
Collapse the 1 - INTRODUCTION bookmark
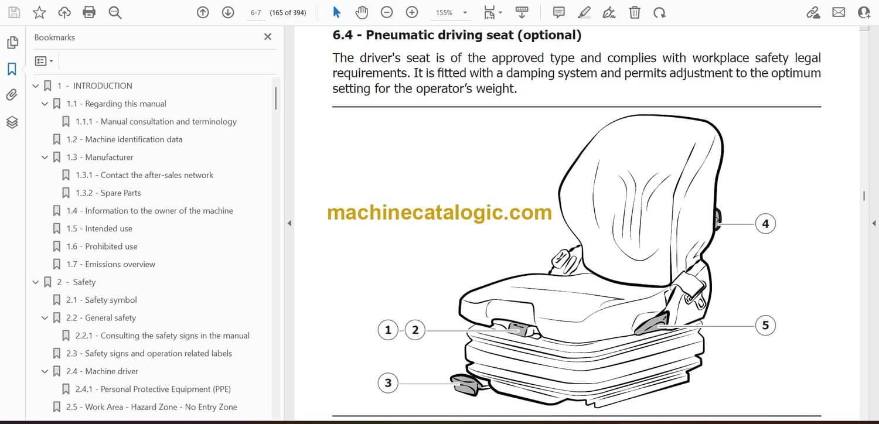click(36, 86)
